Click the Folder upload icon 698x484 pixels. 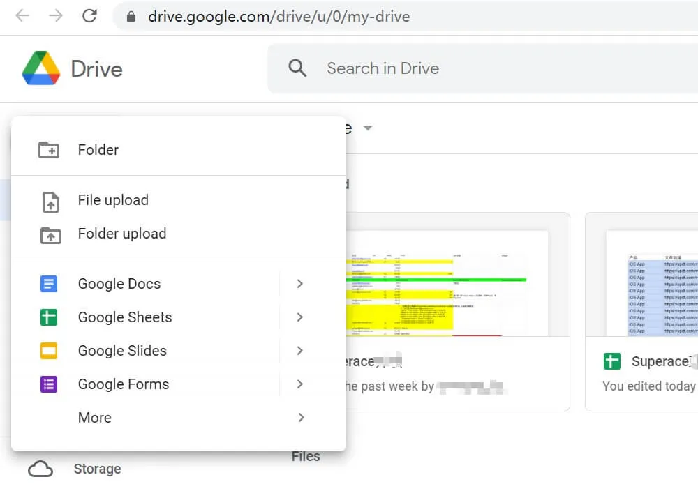[x=49, y=234]
